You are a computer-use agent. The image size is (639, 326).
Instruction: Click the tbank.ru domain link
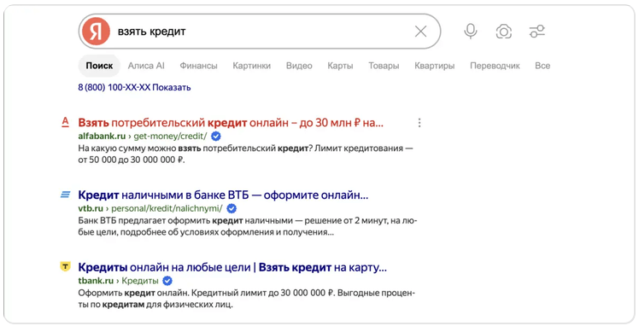coord(96,281)
